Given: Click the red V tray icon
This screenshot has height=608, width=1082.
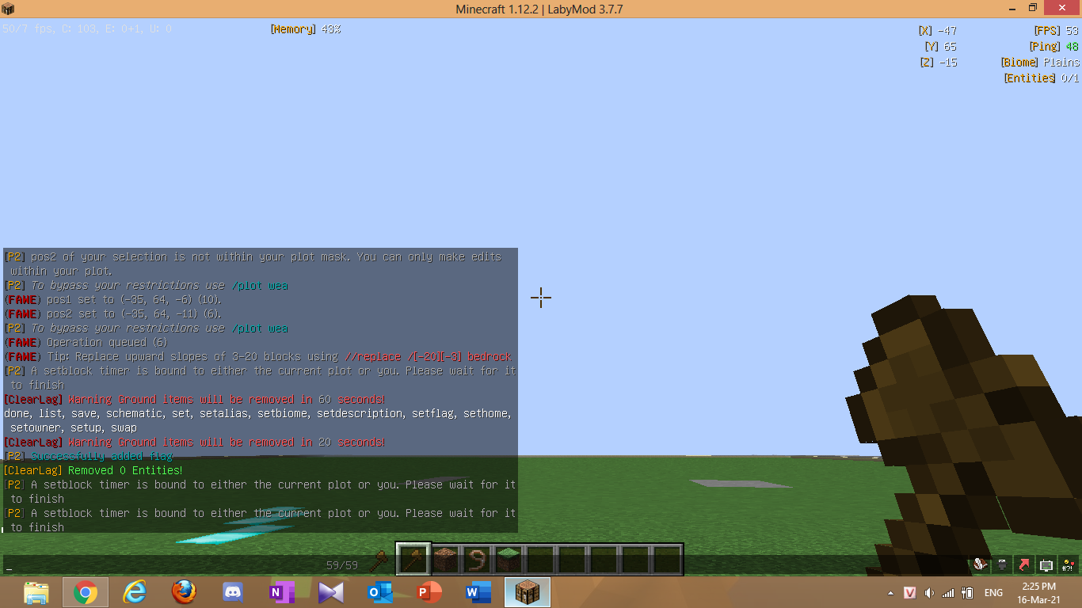Looking at the screenshot, I should coord(911,592).
